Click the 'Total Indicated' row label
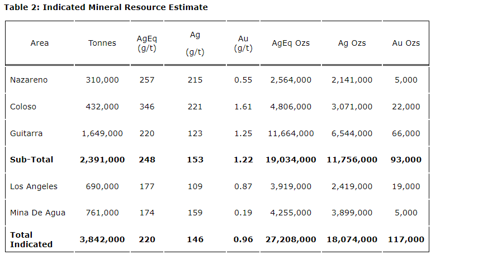The width and height of the screenshot is (502, 255). click(31, 240)
